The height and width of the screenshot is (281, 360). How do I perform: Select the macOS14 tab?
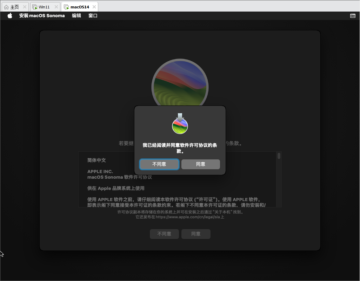(80, 7)
